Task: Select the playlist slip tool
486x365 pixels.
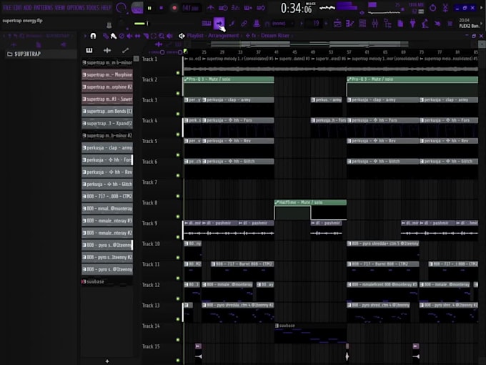Action: [x=138, y=36]
